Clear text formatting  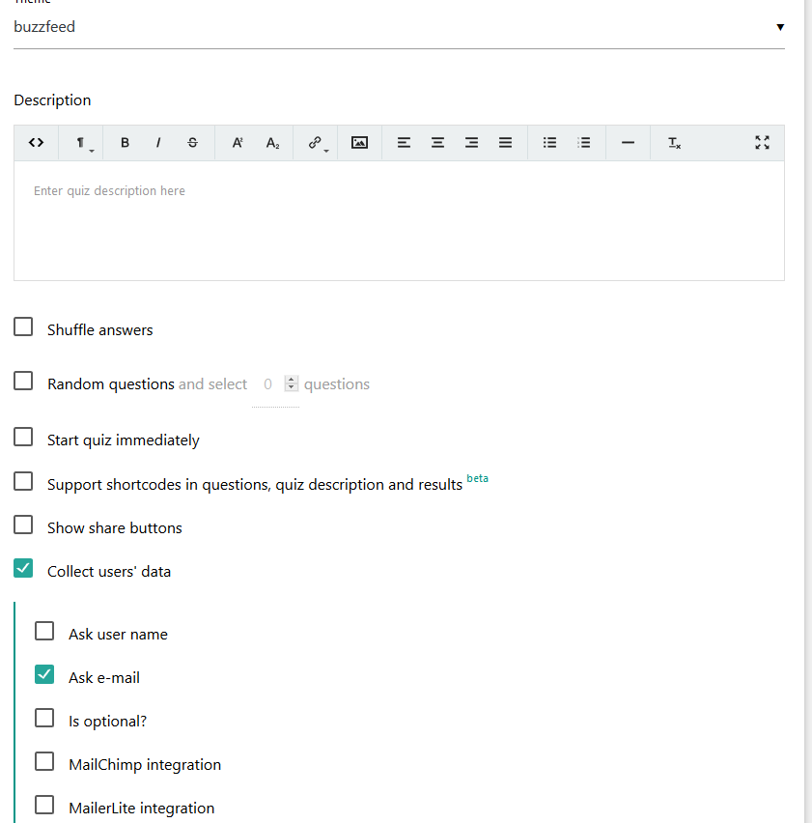point(674,143)
